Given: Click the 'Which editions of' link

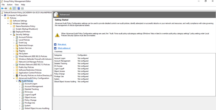Looking at the screenshot, I should [x=64, y=48].
